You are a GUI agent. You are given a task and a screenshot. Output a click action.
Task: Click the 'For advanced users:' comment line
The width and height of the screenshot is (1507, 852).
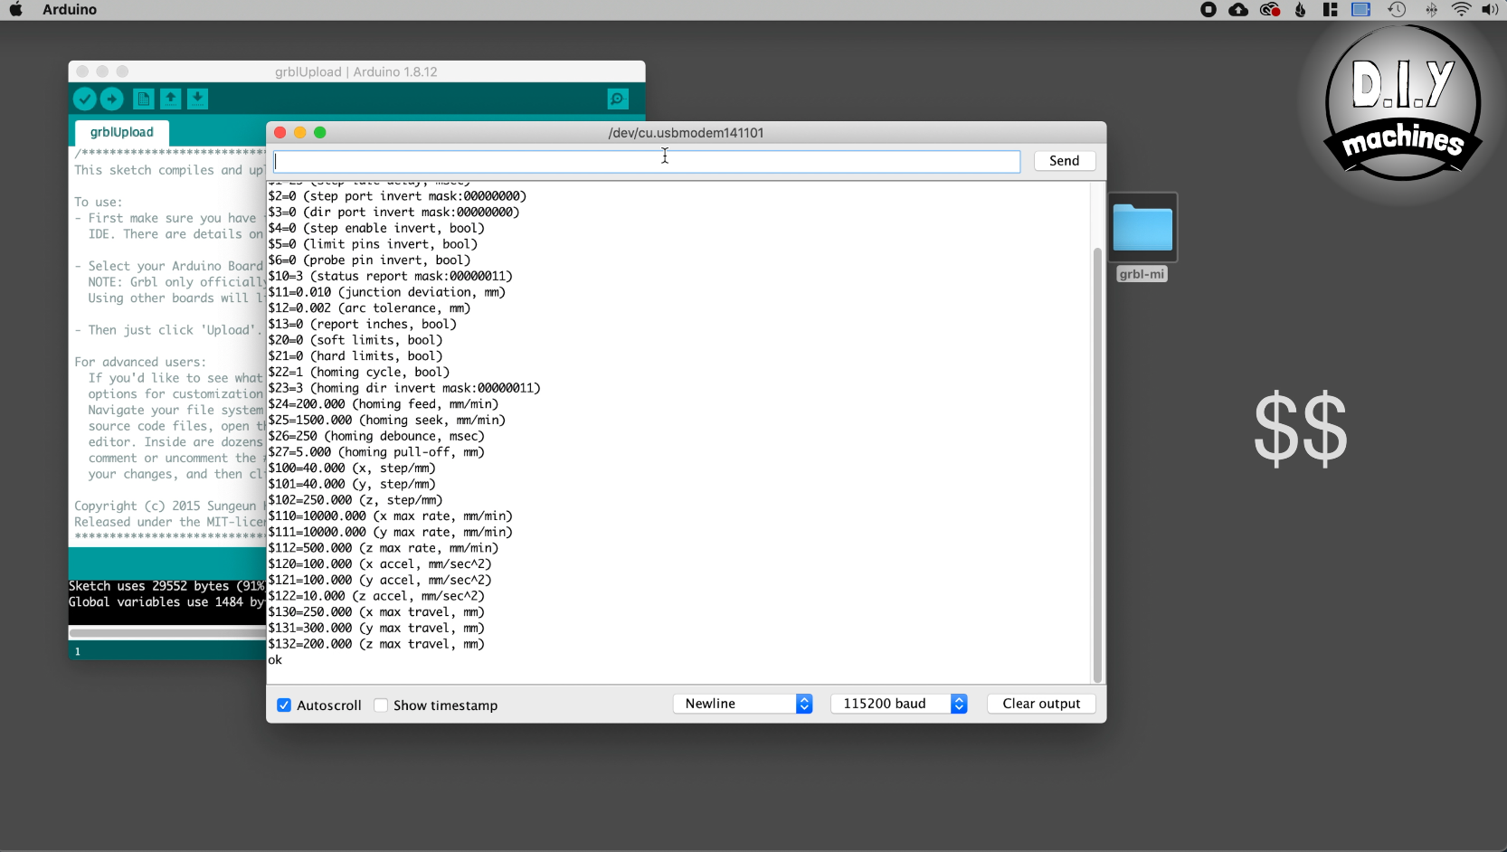click(x=140, y=363)
